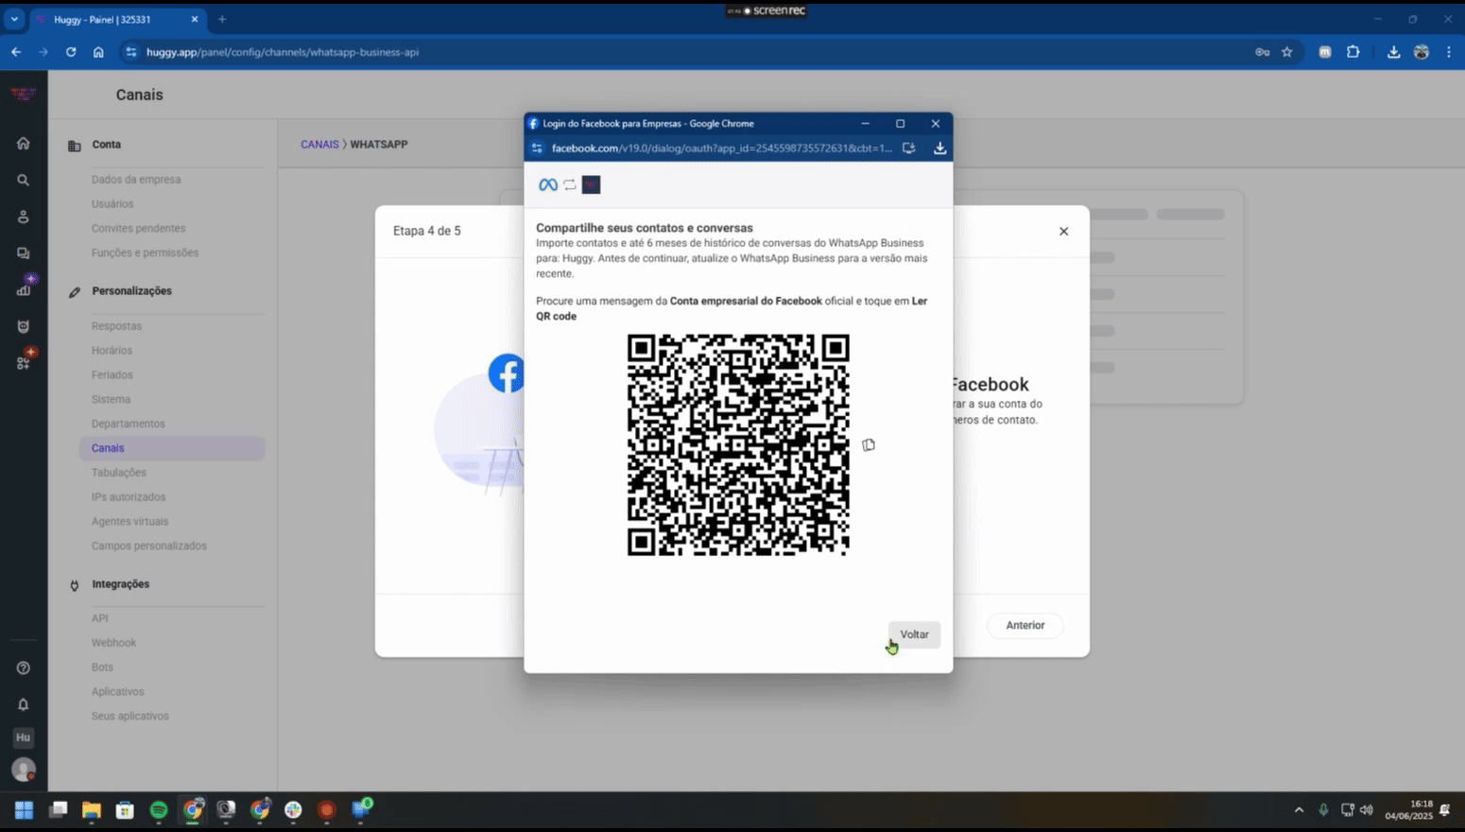Screen dimensions: 1465x832
Task: Open File Explorer from the taskbar
Action: point(91,809)
